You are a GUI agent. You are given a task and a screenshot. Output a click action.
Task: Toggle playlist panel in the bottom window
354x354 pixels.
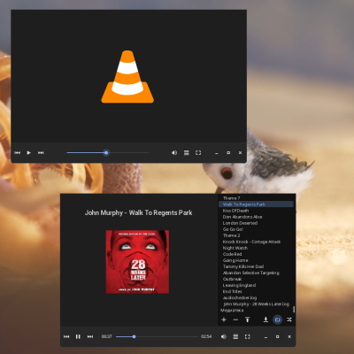coord(235,336)
